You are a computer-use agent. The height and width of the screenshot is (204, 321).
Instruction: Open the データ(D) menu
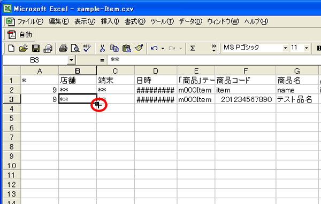pos(190,21)
